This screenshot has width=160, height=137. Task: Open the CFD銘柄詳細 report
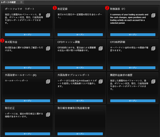point(133,68)
